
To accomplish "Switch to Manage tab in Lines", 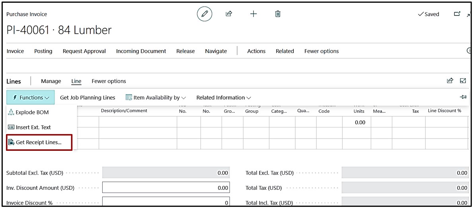I will point(51,81).
